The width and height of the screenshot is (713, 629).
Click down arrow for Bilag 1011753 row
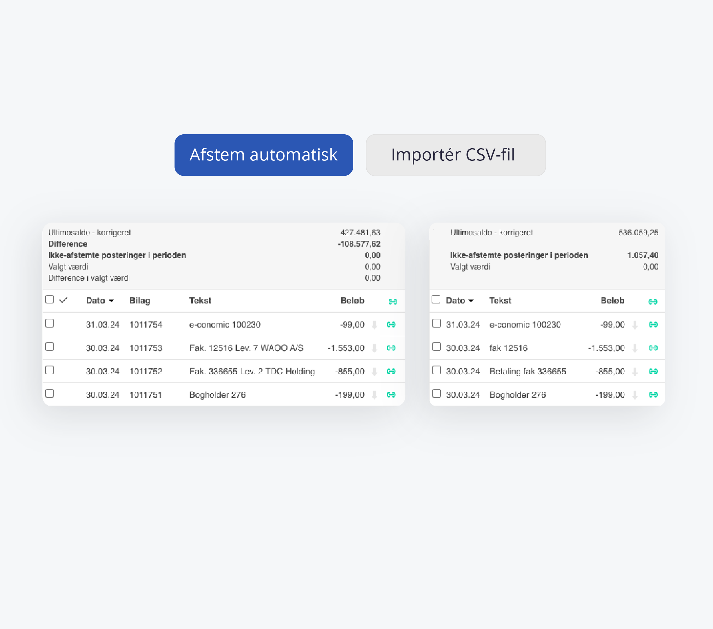[x=375, y=348]
